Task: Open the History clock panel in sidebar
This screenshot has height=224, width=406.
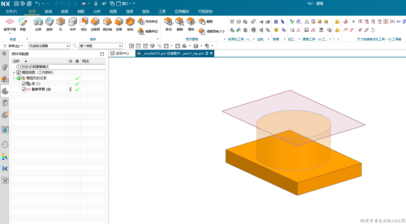Action: click(x=5, y=144)
